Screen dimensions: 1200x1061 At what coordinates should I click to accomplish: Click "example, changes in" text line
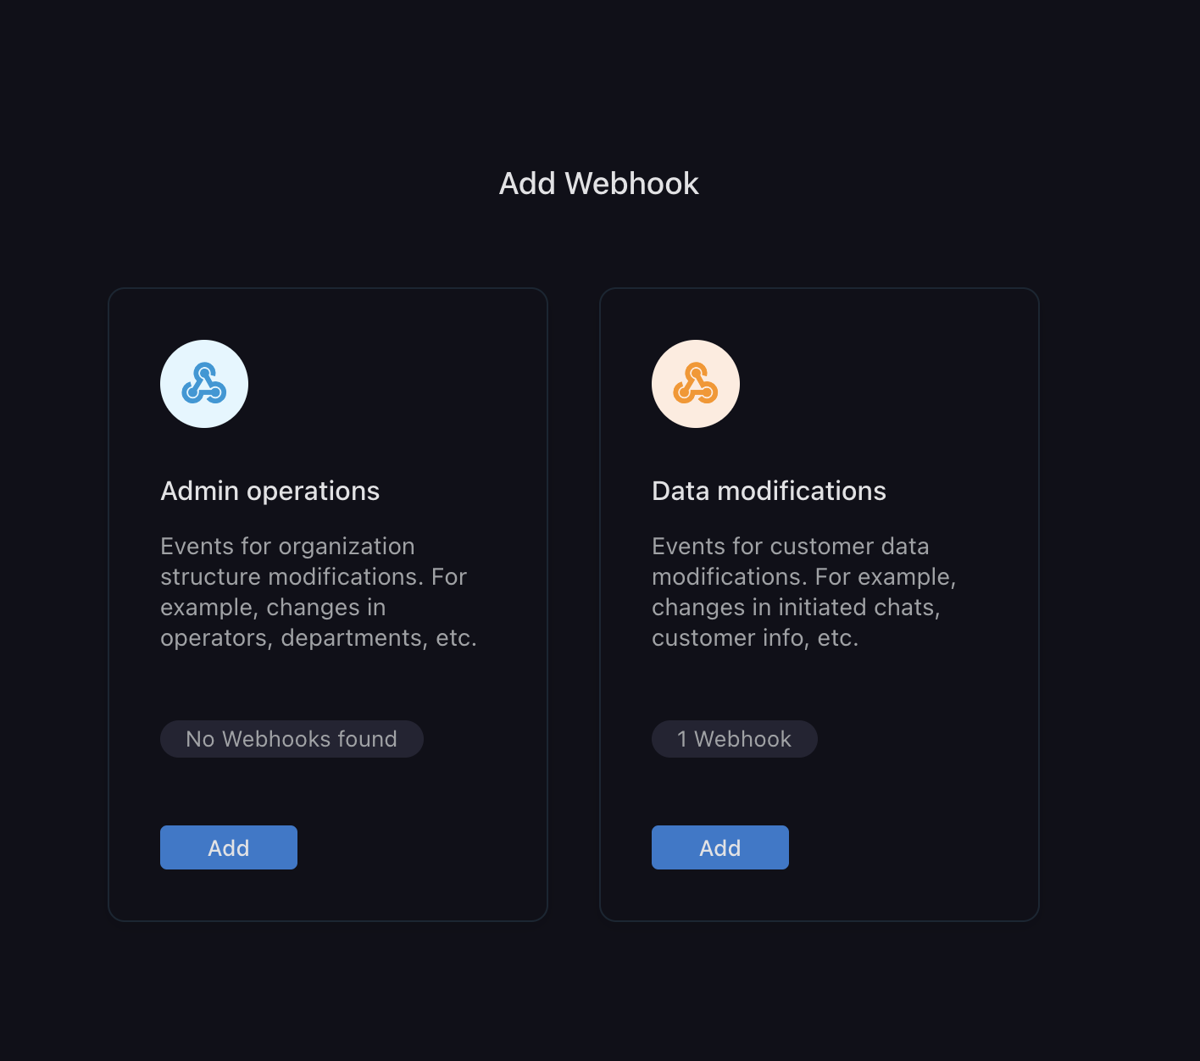tap(273, 608)
